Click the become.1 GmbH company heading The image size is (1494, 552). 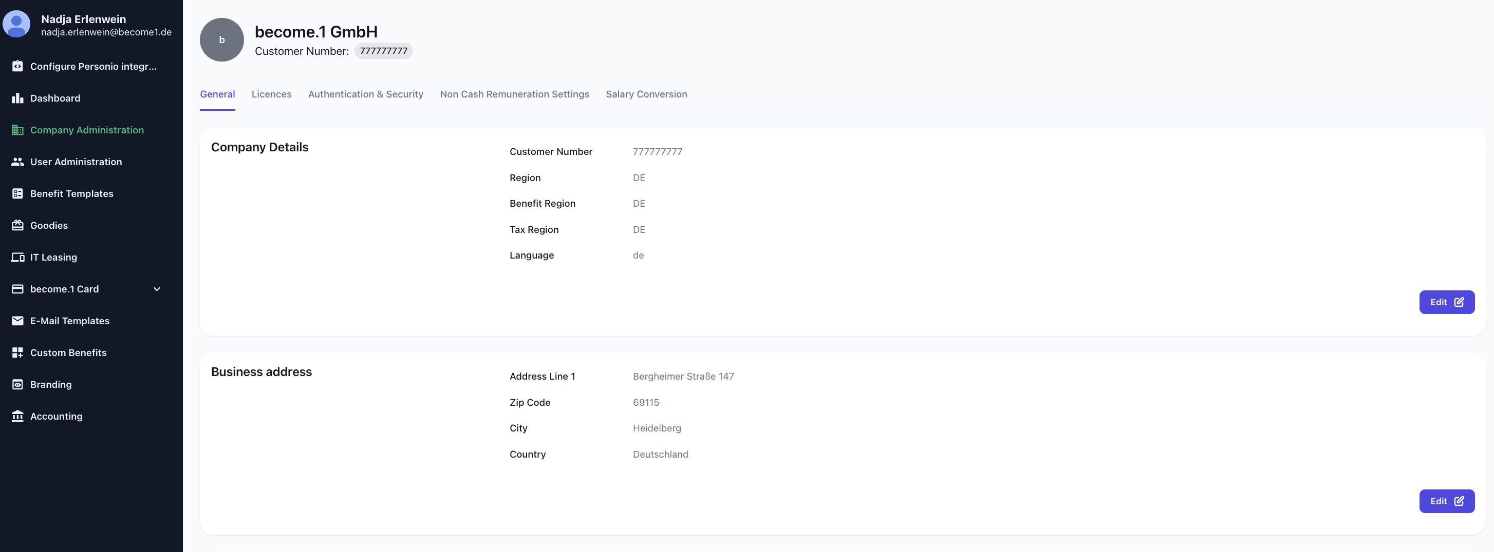pos(316,32)
